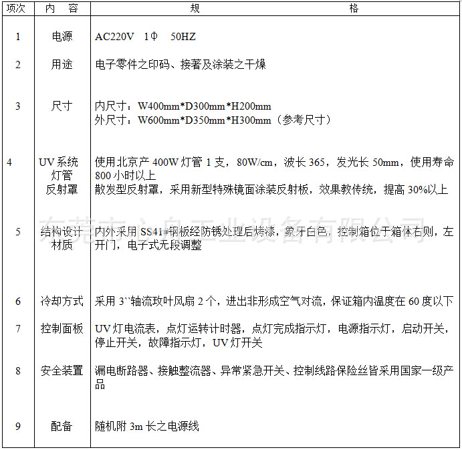Click item number '3' beside 尺寸

18,106
